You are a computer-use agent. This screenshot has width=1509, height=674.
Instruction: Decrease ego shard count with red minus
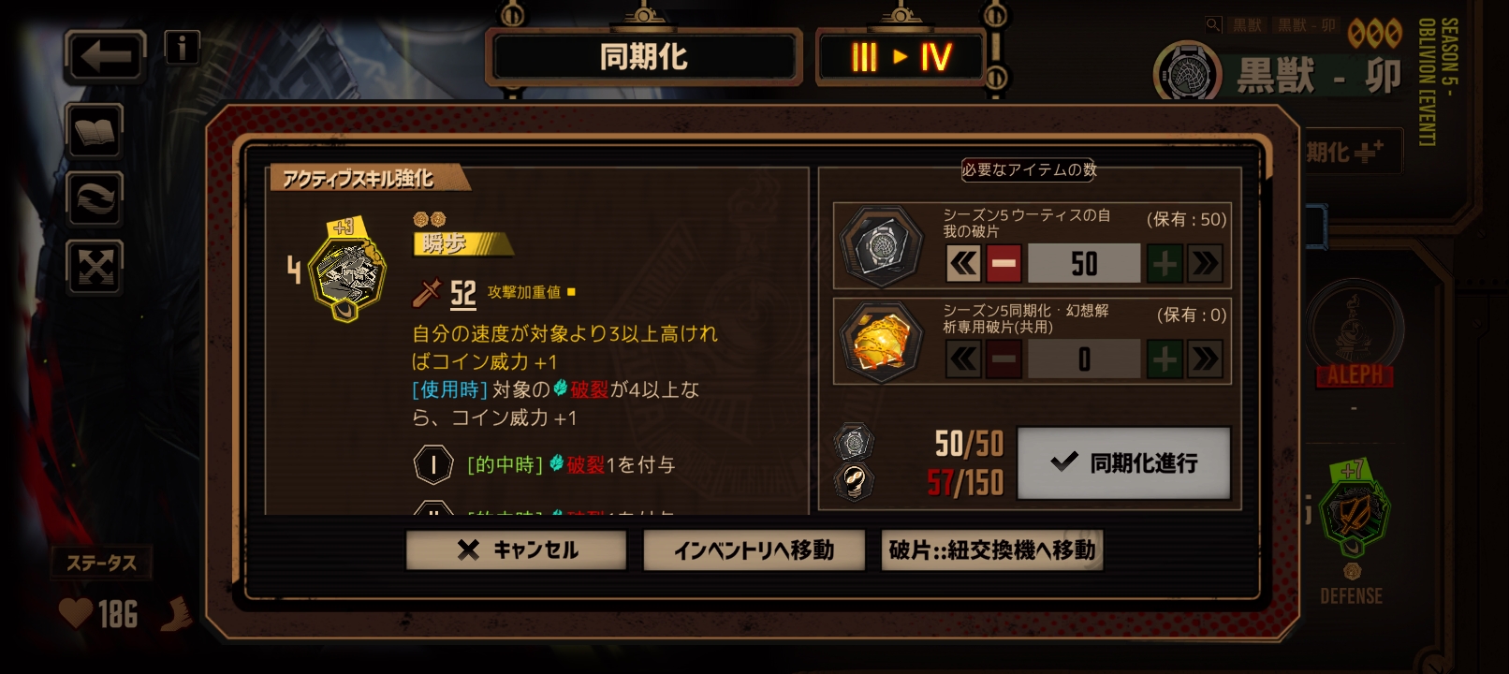pyautogui.click(x=1004, y=264)
